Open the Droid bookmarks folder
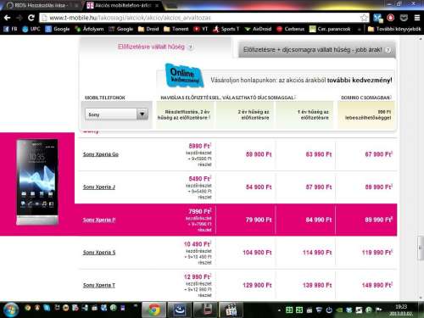 [148, 29]
